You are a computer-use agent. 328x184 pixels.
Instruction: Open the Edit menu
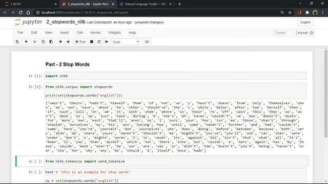pyautogui.click(x=34, y=33)
